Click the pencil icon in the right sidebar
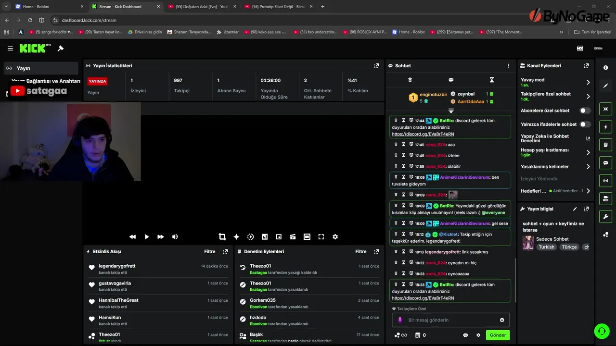 click(x=605, y=86)
